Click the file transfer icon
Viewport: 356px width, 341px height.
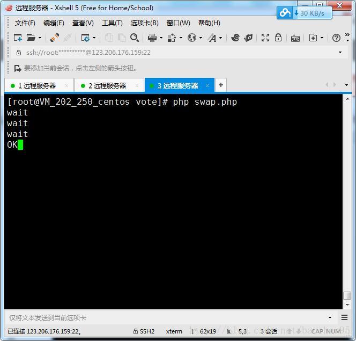point(172,38)
